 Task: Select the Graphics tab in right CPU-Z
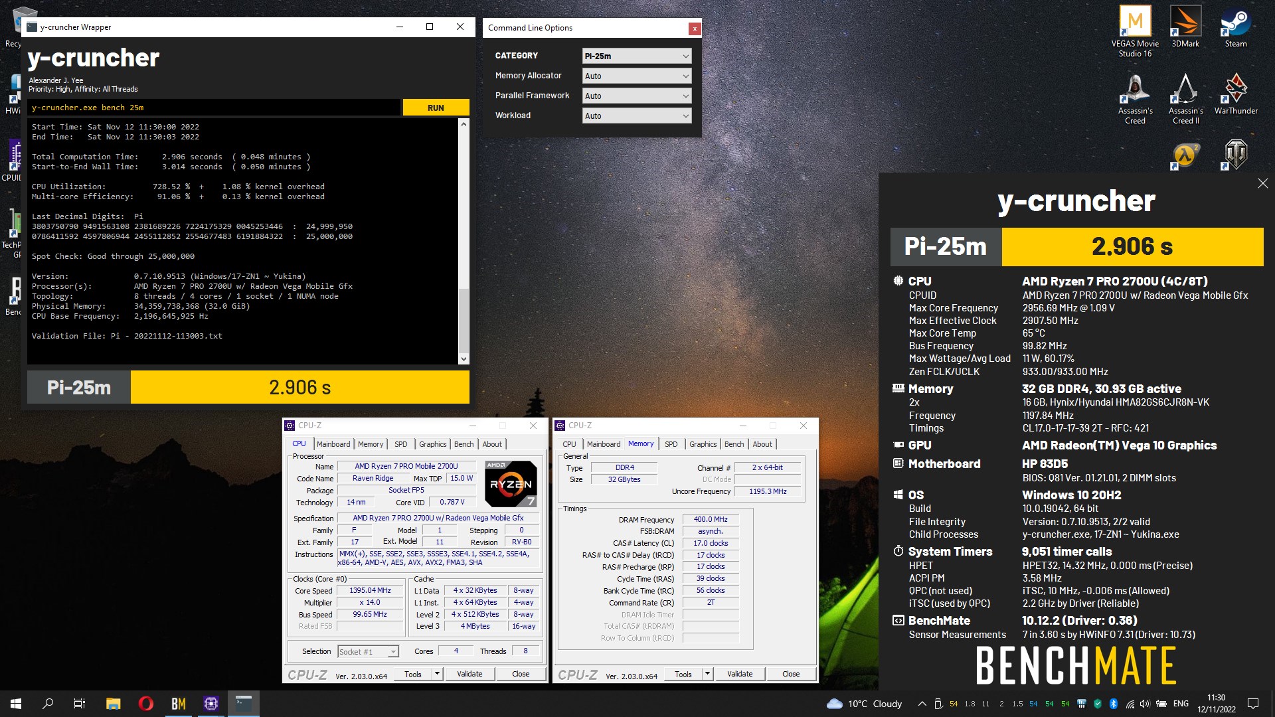(703, 444)
